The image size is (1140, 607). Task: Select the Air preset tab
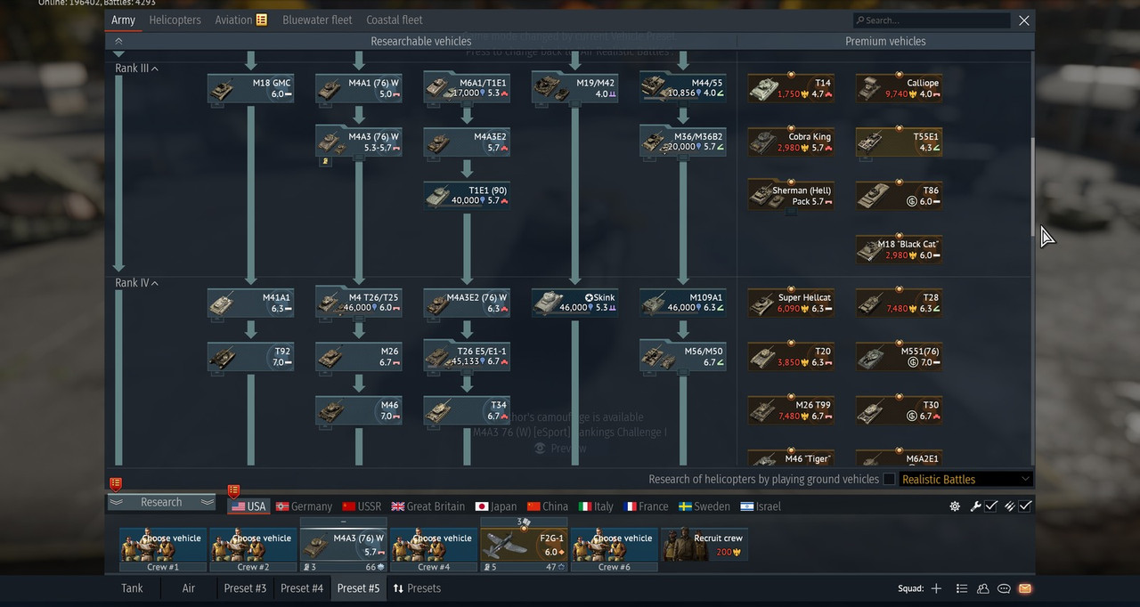[188, 588]
